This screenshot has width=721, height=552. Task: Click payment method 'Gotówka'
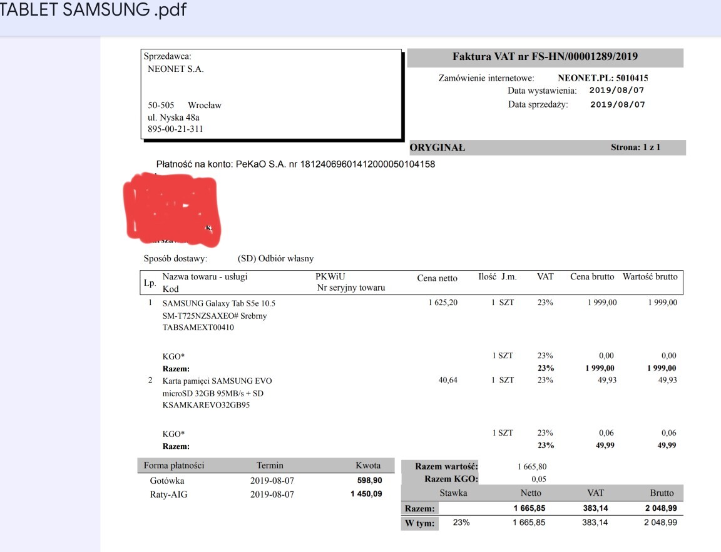(x=167, y=481)
